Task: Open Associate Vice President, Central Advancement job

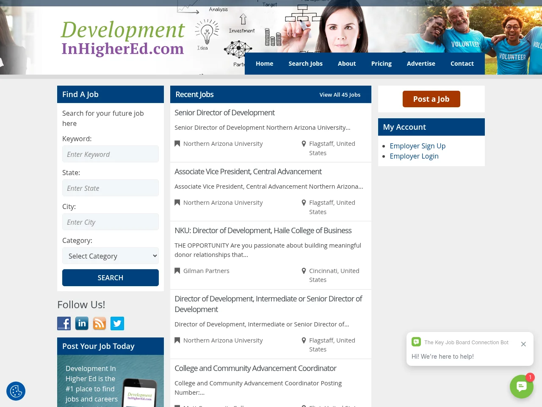Action: 248,172
